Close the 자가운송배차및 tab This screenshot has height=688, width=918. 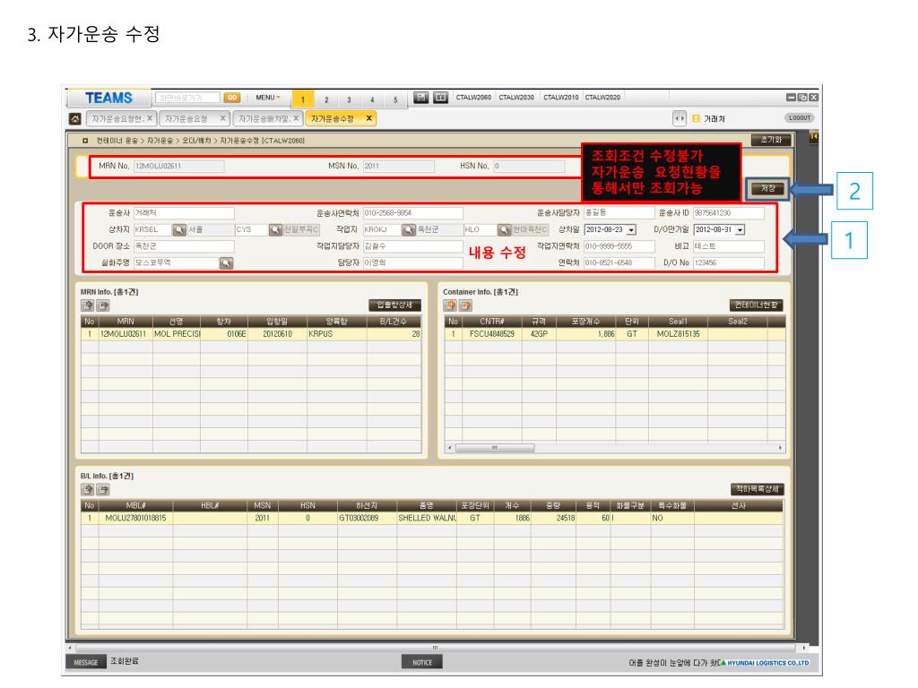296,118
